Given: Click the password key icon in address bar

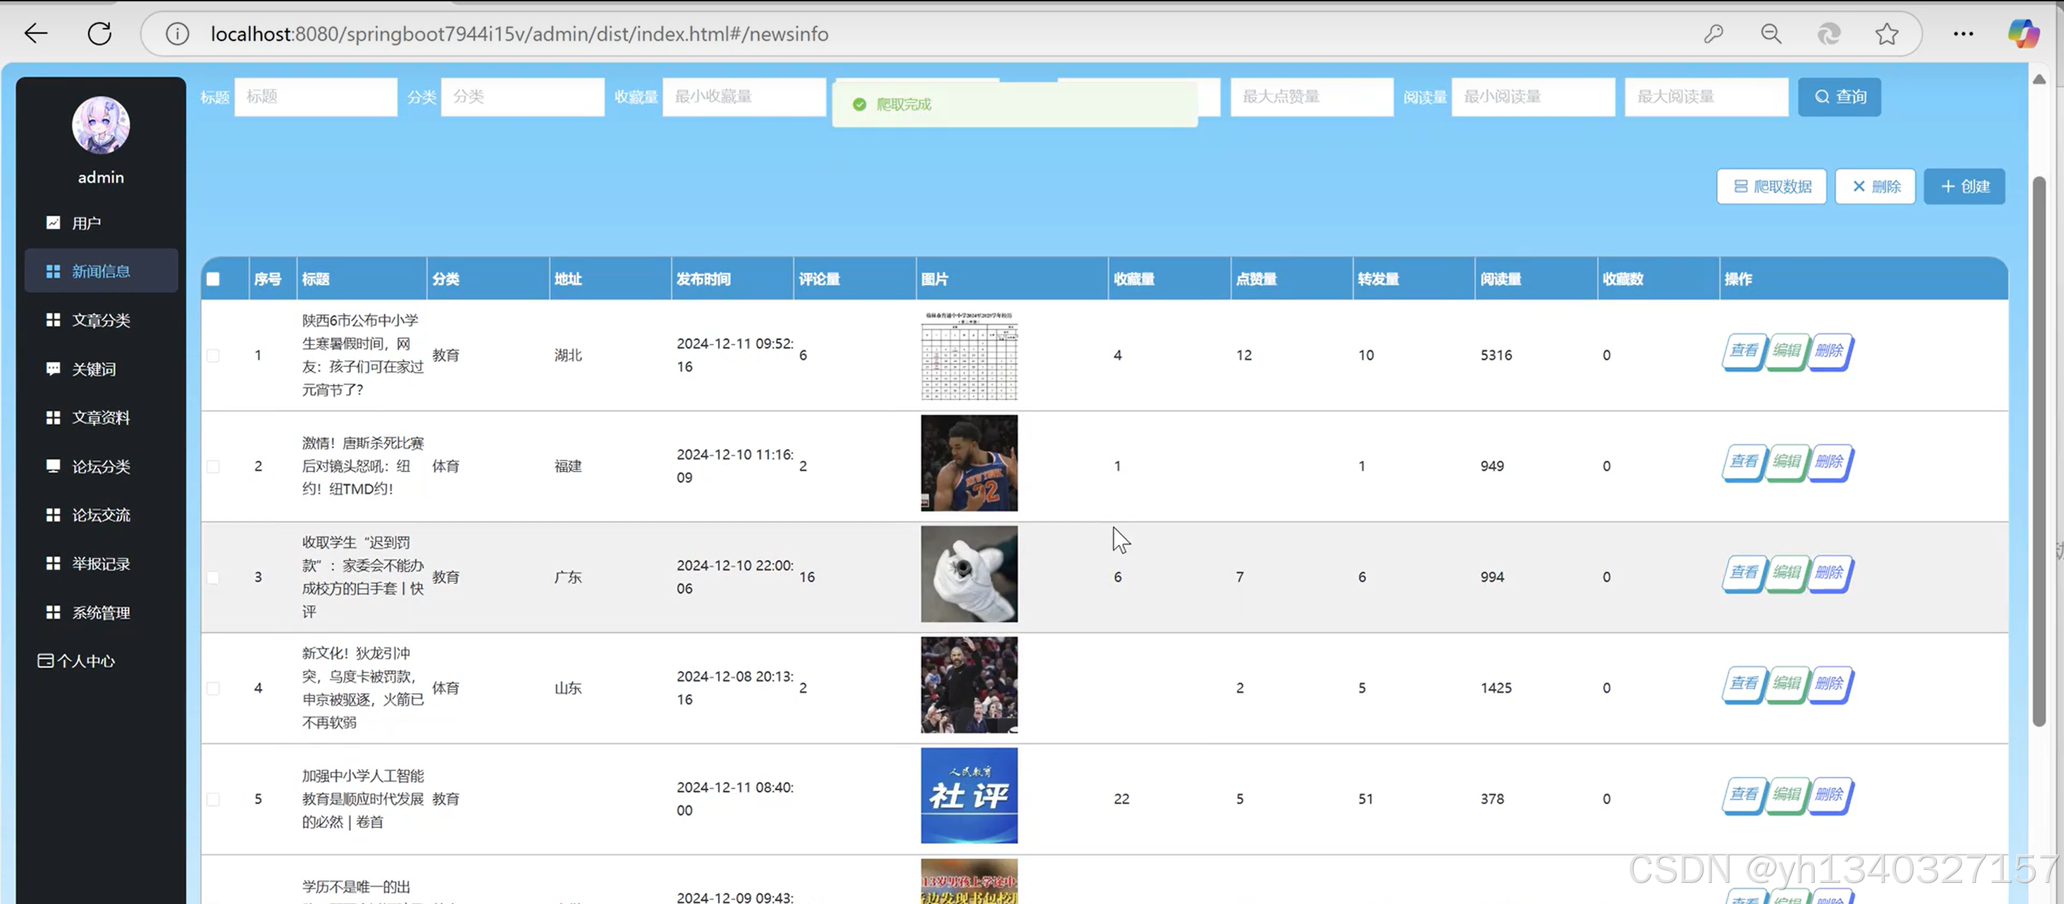Looking at the screenshot, I should click(1713, 34).
